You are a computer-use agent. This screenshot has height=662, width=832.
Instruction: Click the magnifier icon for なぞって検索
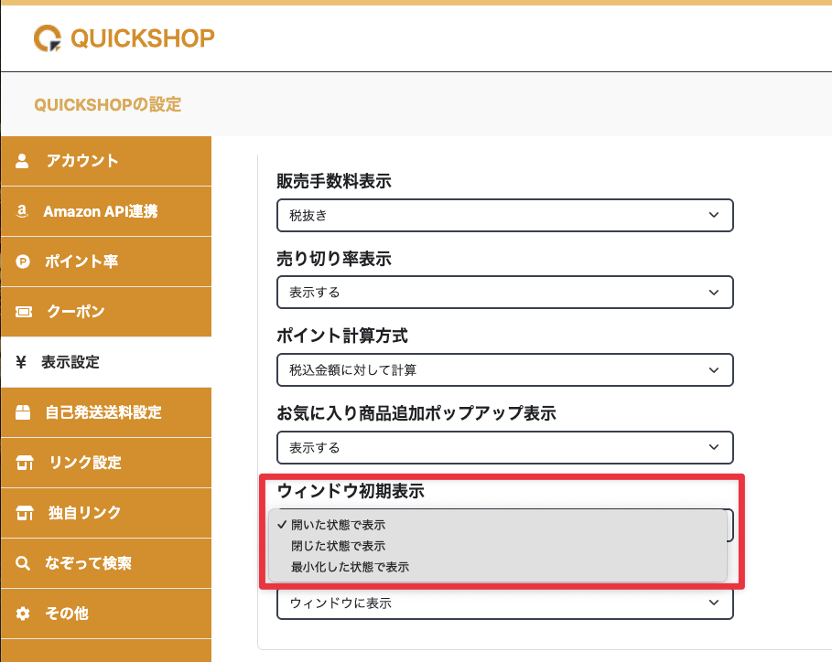tap(24, 563)
